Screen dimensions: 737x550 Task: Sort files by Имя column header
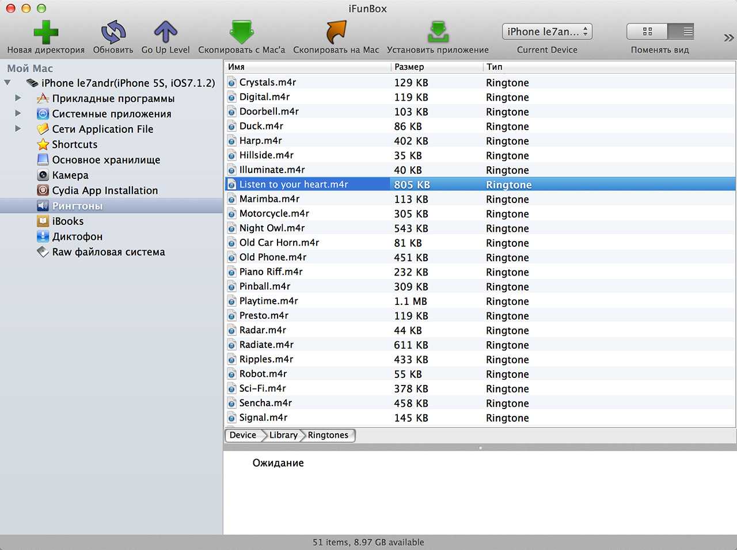pyautogui.click(x=236, y=67)
